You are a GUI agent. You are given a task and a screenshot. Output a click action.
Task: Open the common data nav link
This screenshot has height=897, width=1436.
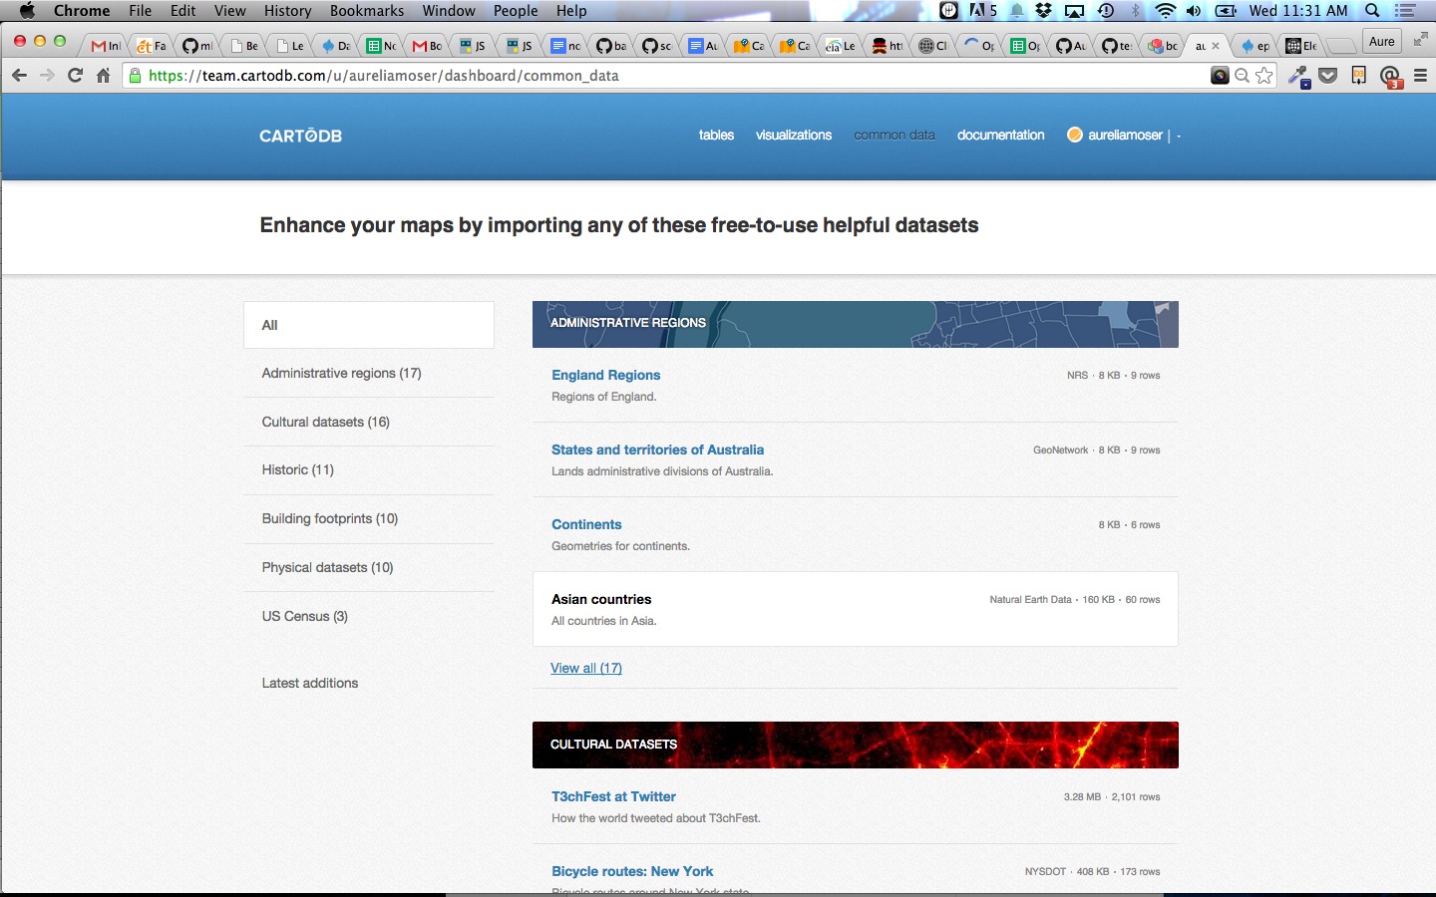(895, 136)
